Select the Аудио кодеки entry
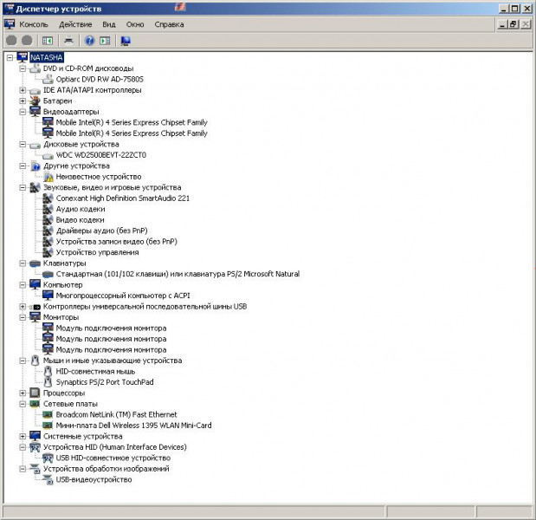Image resolution: width=536 pixels, height=520 pixels. pyautogui.click(x=81, y=209)
